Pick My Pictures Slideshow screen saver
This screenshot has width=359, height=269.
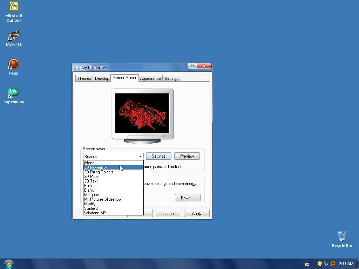coord(113,199)
